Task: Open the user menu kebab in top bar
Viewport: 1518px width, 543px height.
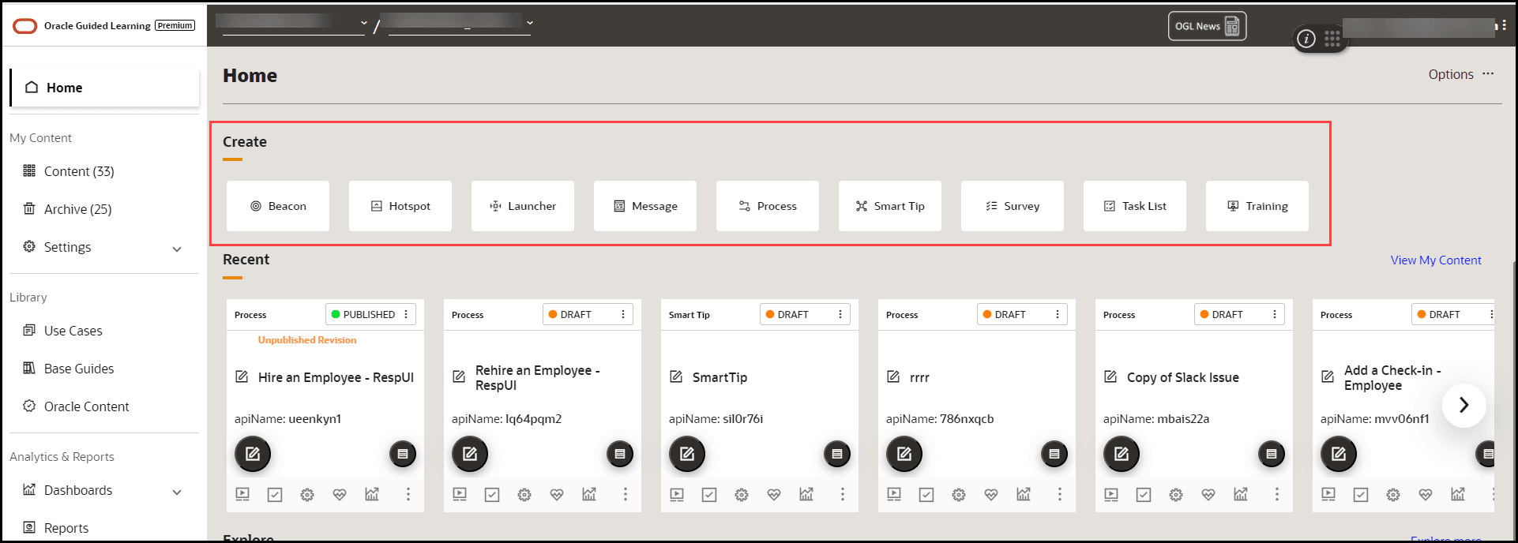Action: pyautogui.click(x=1505, y=25)
